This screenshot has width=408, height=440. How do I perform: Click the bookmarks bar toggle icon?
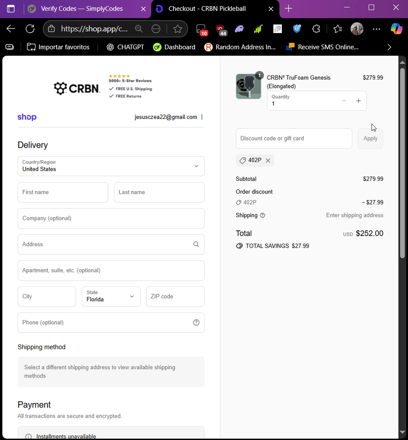tap(10, 47)
